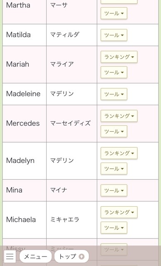Open ランキング dropdown for Mariah

coord(119,57)
